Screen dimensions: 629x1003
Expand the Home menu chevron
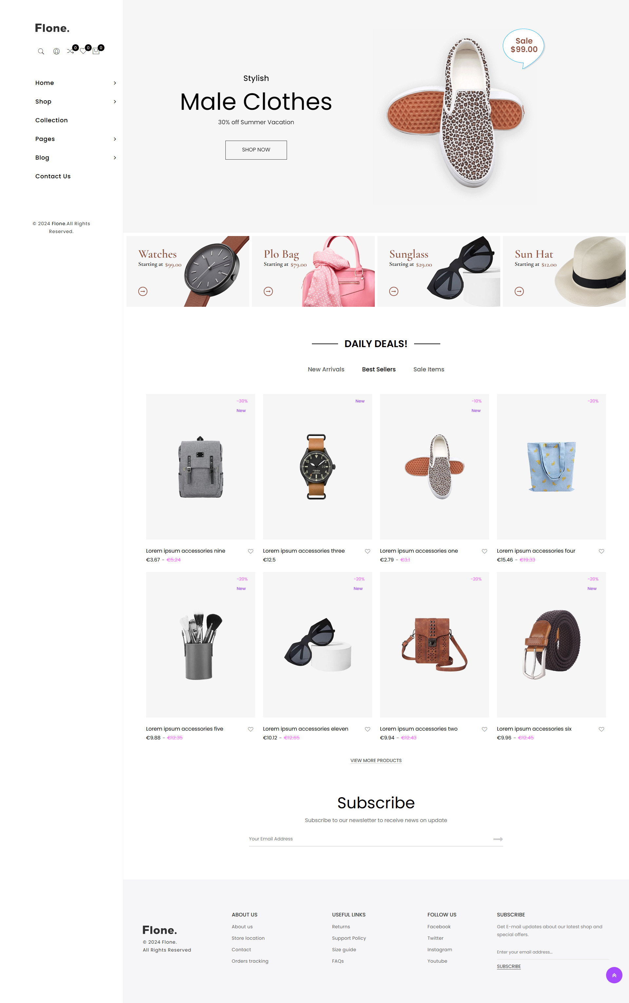click(x=115, y=83)
